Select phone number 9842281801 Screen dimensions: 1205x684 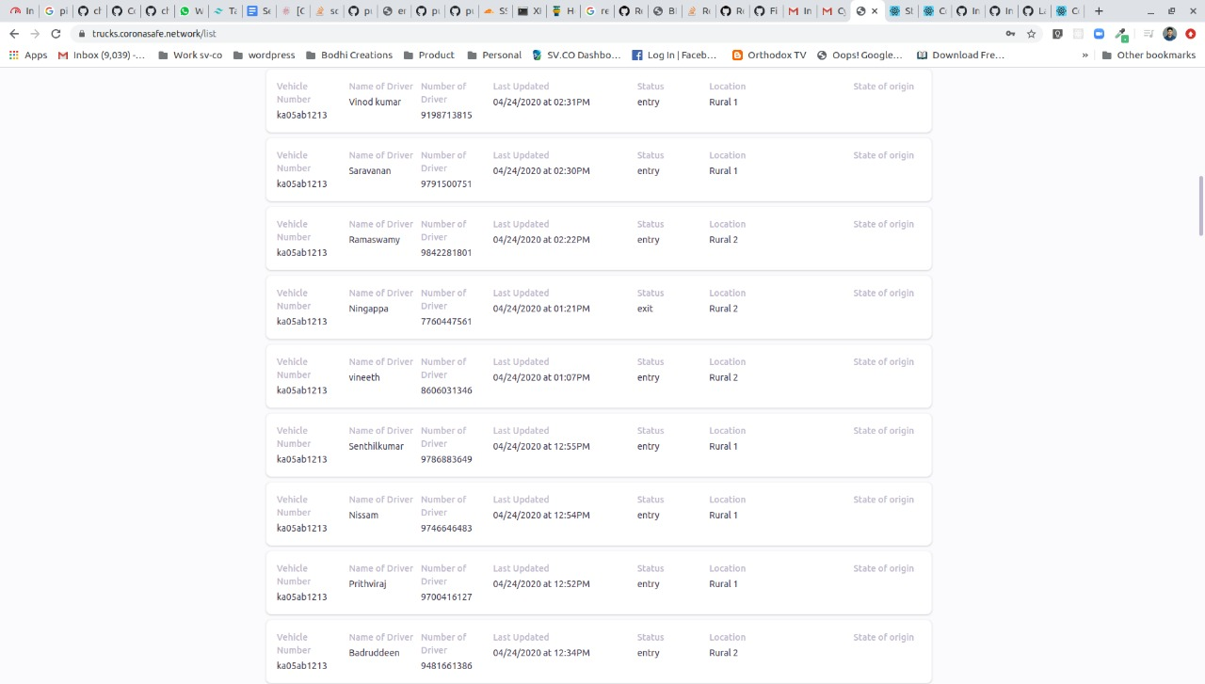(x=446, y=252)
